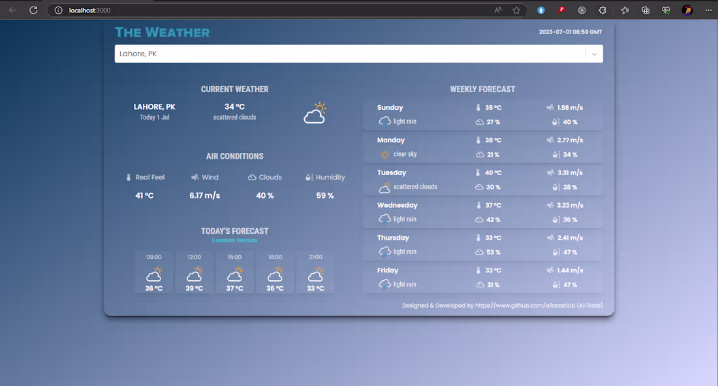Click Monday's clear sky sun icon
The width and height of the screenshot is (718, 386).
coord(384,153)
